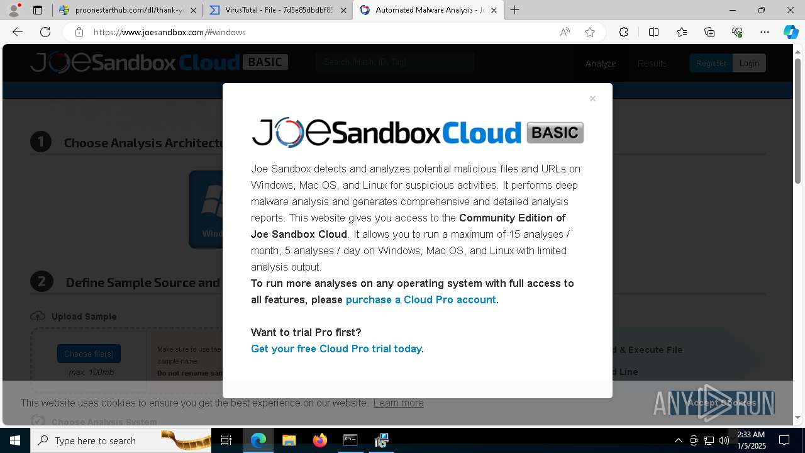Open Windows Start menu
Image resolution: width=805 pixels, height=453 pixels.
pyautogui.click(x=15, y=440)
